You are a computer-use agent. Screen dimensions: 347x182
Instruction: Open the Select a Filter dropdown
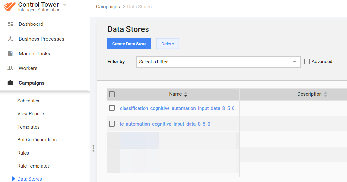tap(218, 62)
